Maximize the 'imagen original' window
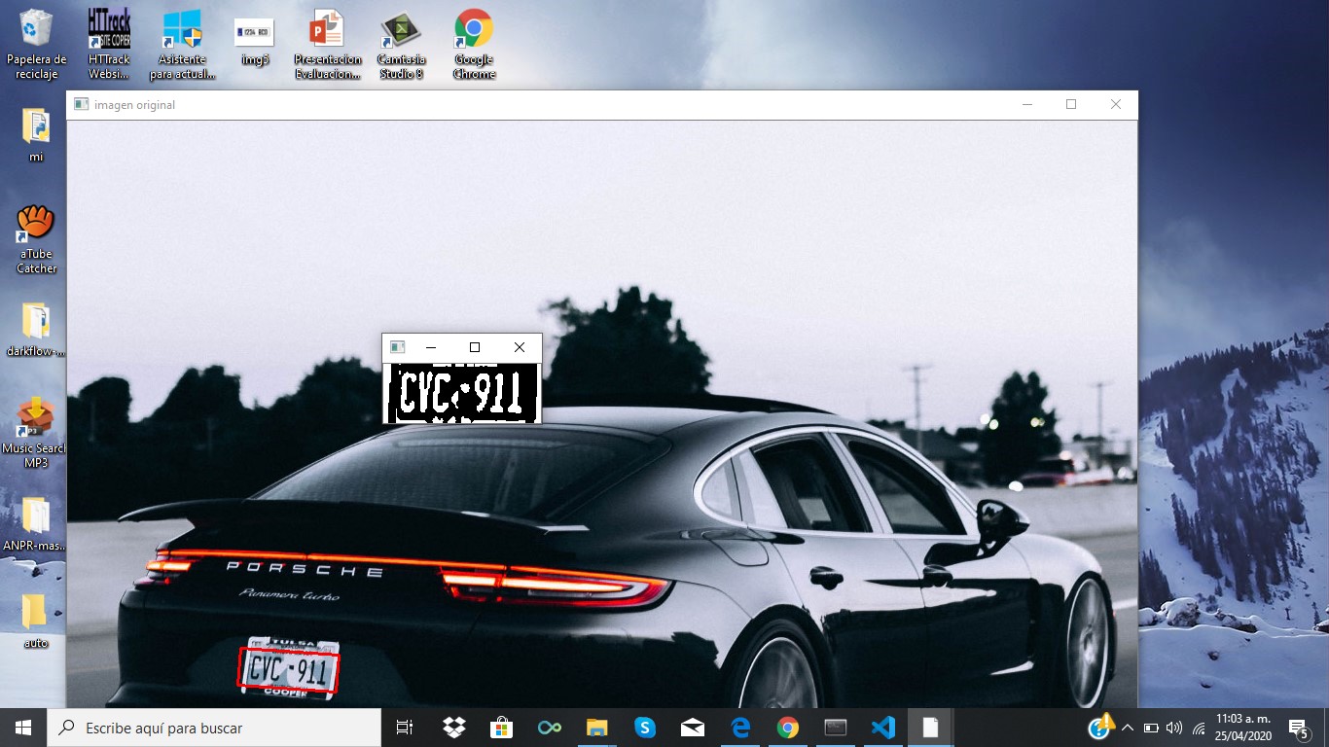 pyautogui.click(x=1071, y=105)
